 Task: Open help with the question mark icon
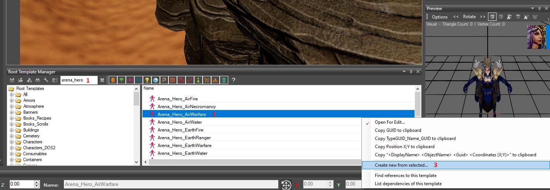tap(233, 80)
